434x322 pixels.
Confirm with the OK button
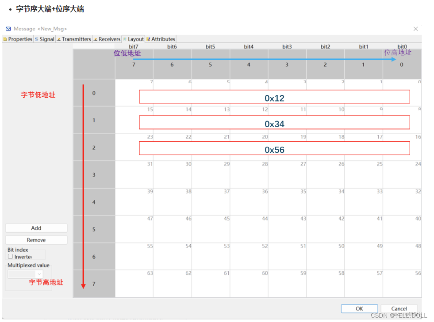[359, 308]
